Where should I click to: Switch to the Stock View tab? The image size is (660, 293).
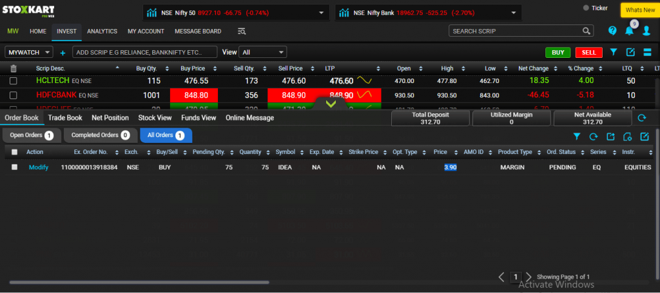point(155,118)
